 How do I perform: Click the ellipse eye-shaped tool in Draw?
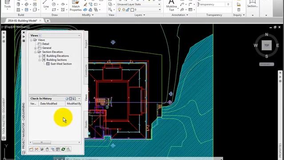[63, 4]
